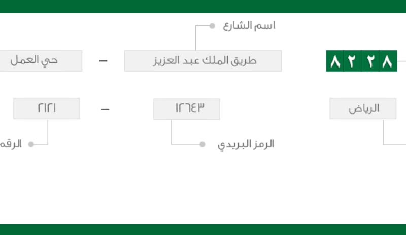Click the الرمز البريدي label

coord(246,145)
